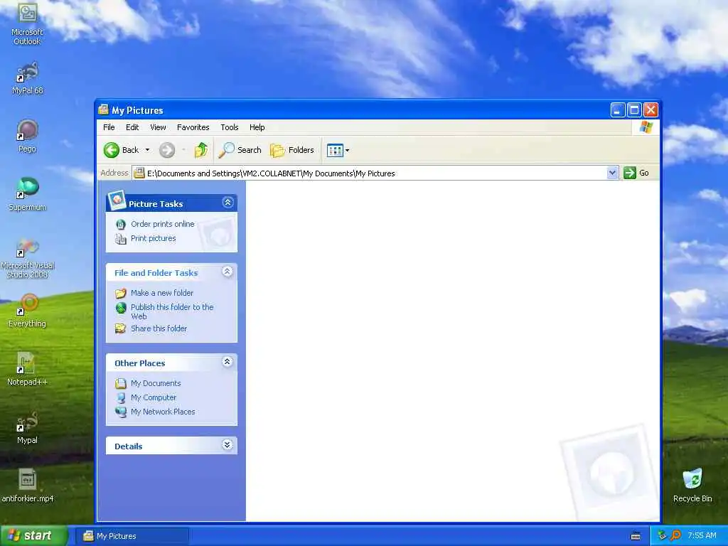Click the tray icon left of magnifier
The image size is (728, 546).
tap(663, 536)
